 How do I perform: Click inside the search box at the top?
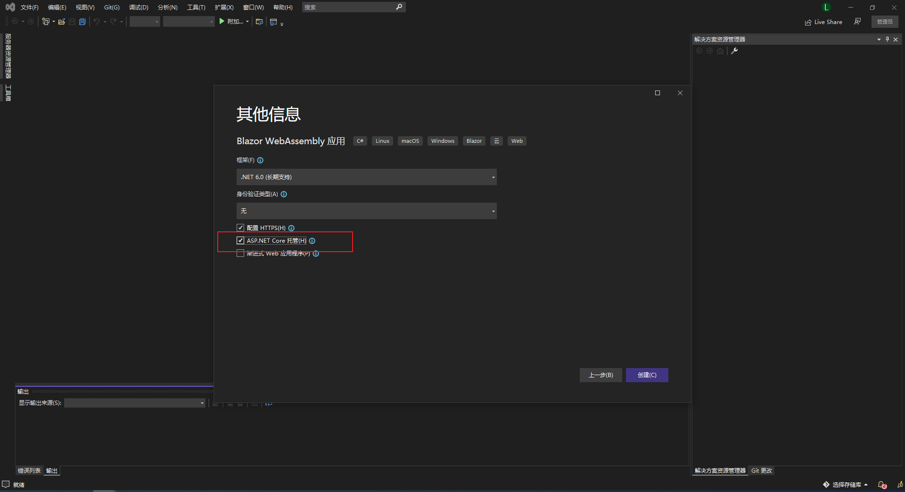pos(349,7)
